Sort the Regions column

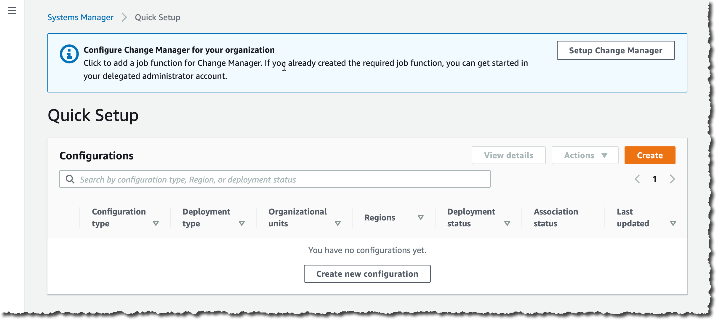420,217
